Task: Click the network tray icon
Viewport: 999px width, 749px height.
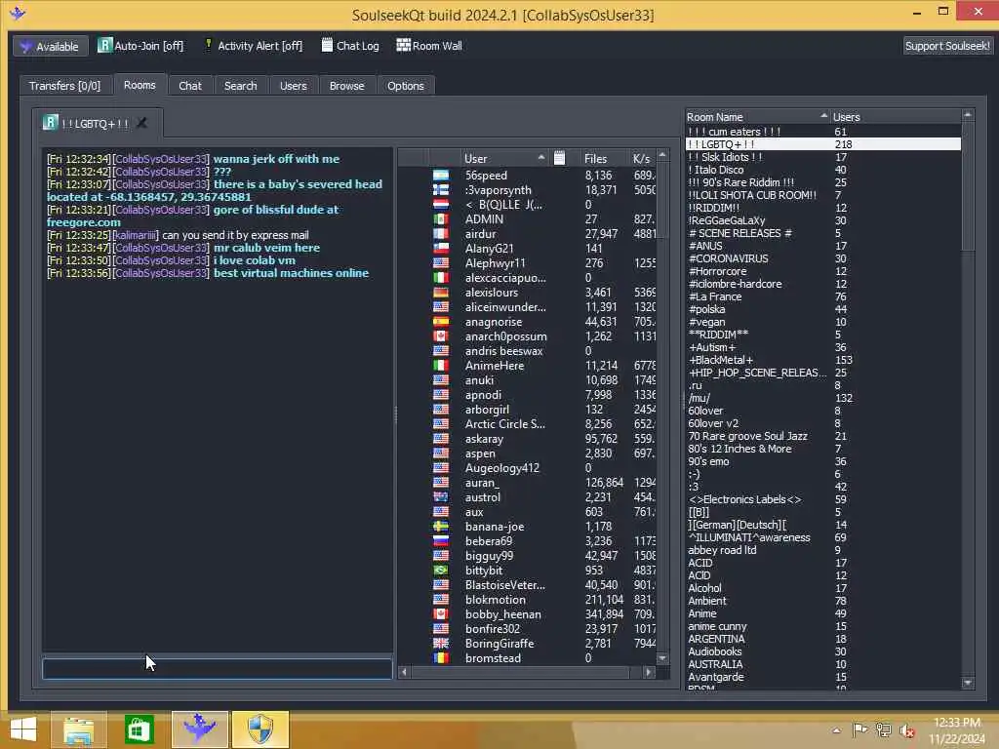Action: point(883,730)
